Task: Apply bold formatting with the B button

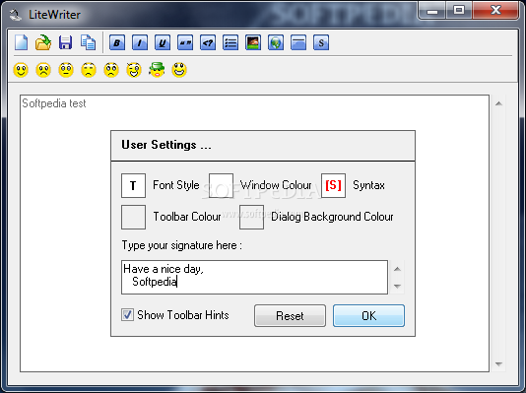Action: [117, 42]
